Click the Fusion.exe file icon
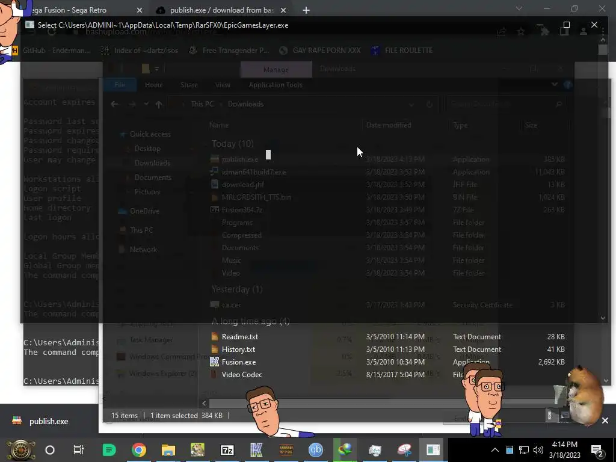 214,362
